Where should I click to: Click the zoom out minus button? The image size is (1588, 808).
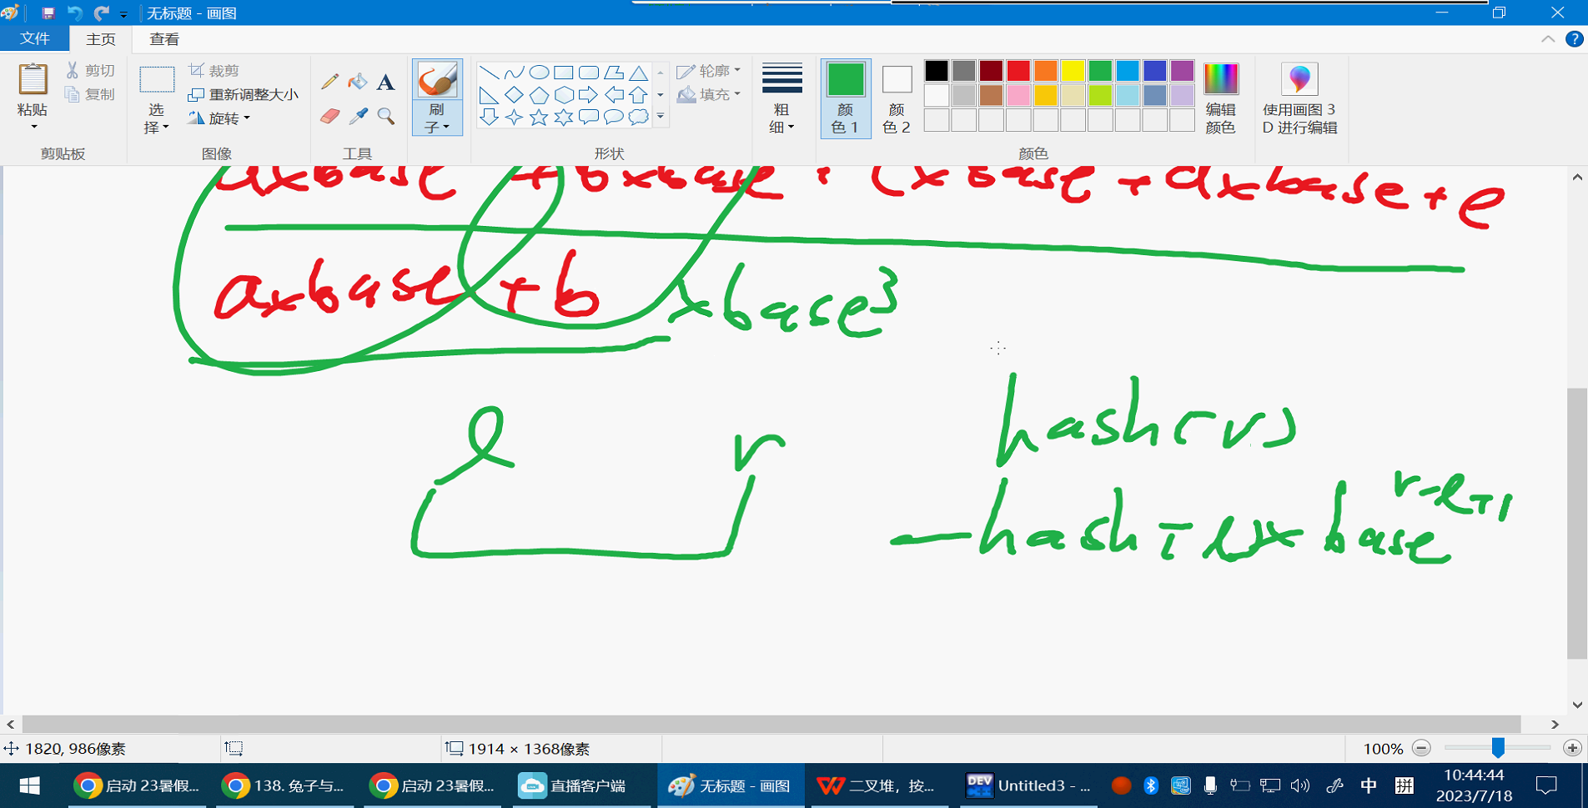point(1422,748)
